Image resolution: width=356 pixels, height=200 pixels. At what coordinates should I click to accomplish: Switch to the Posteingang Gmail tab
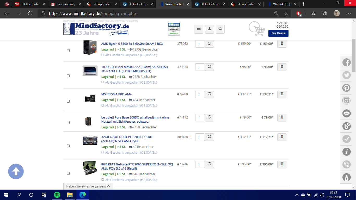66,4
